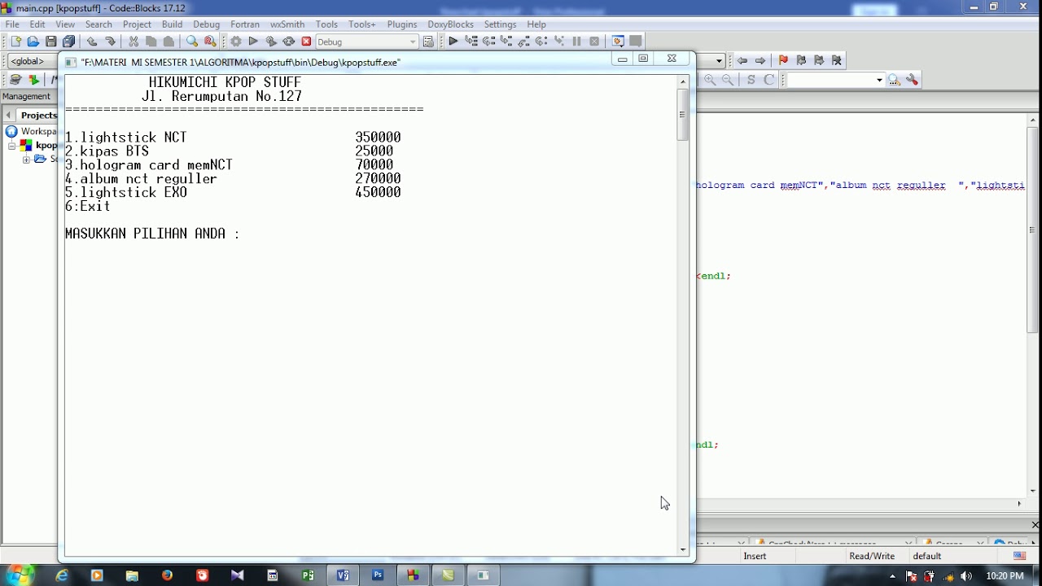Jump forward using the right arrow icon
The image size is (1042, 586).
pos(760,60)
